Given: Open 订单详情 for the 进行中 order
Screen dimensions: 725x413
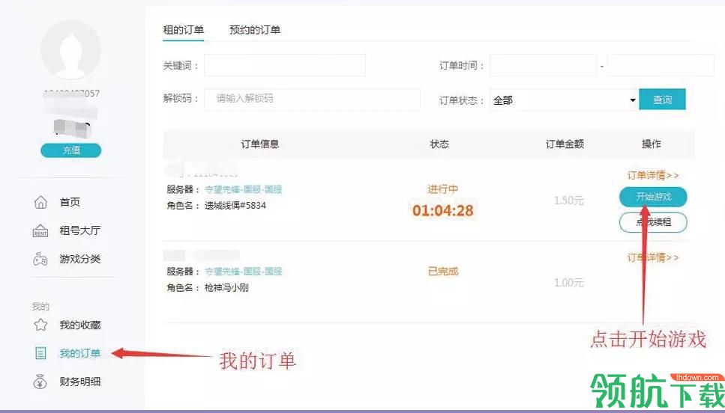Looking at the screenshot, I should pos(652,175).
